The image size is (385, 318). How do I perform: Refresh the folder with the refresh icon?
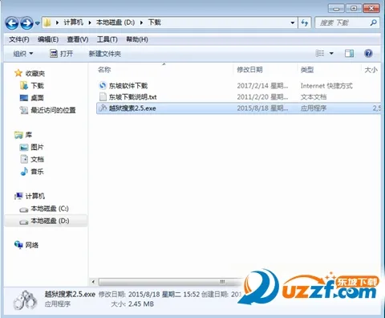coord(305,22)
